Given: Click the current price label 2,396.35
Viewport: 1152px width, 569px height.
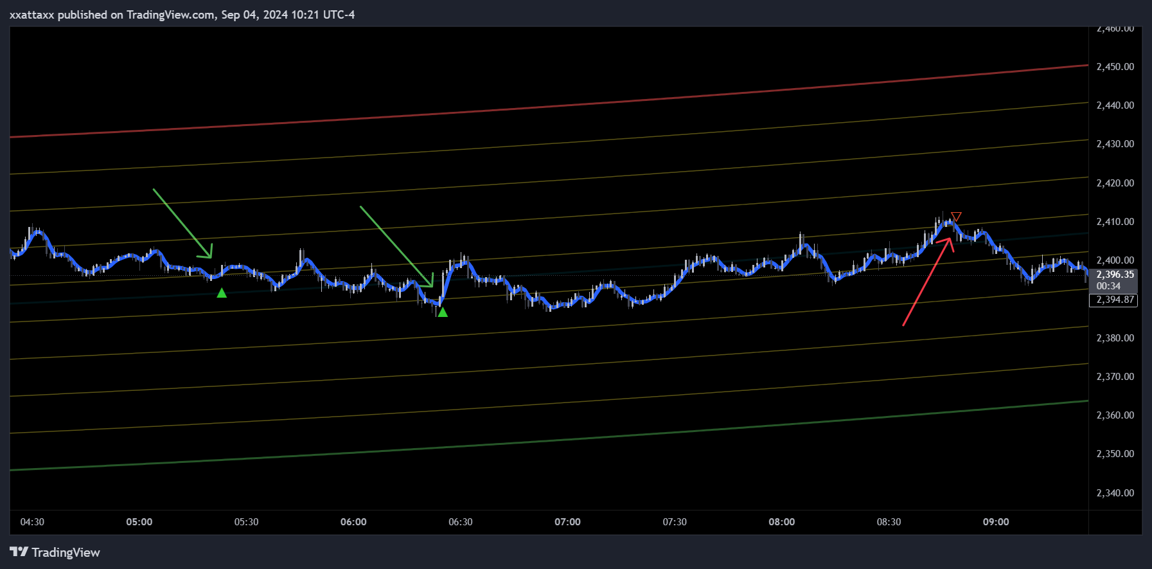Looking at the screenshot, I should (1115, 275).
